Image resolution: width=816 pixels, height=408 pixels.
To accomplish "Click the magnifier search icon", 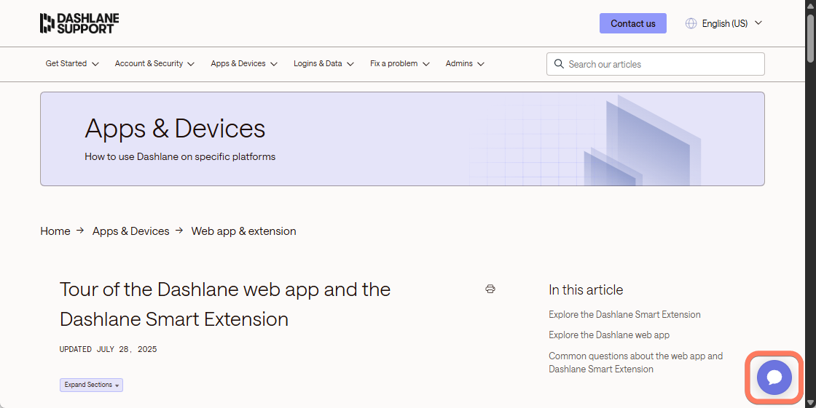I will coord(559,64).
